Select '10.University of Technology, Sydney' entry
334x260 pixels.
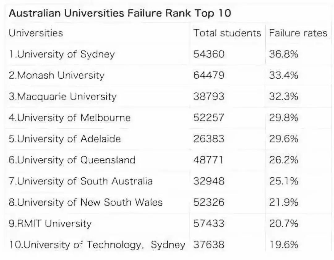[97, 245]
